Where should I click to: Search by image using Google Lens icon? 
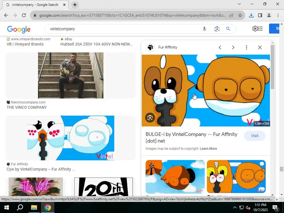click(217, 29)
